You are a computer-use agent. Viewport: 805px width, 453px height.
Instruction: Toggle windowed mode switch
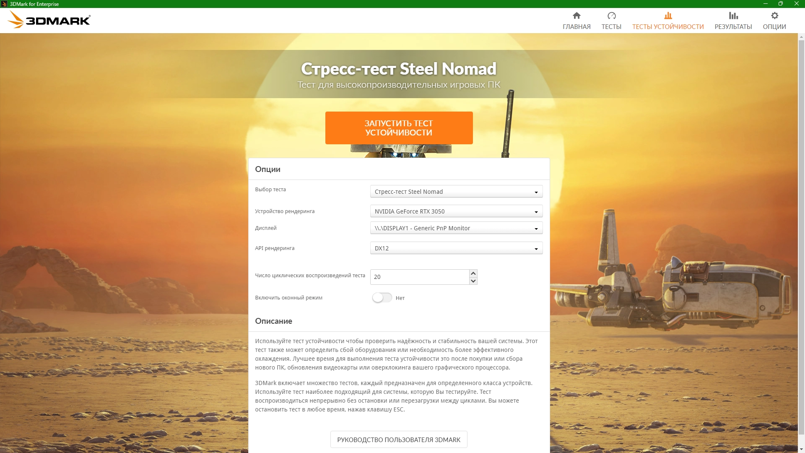click(382, 298)
